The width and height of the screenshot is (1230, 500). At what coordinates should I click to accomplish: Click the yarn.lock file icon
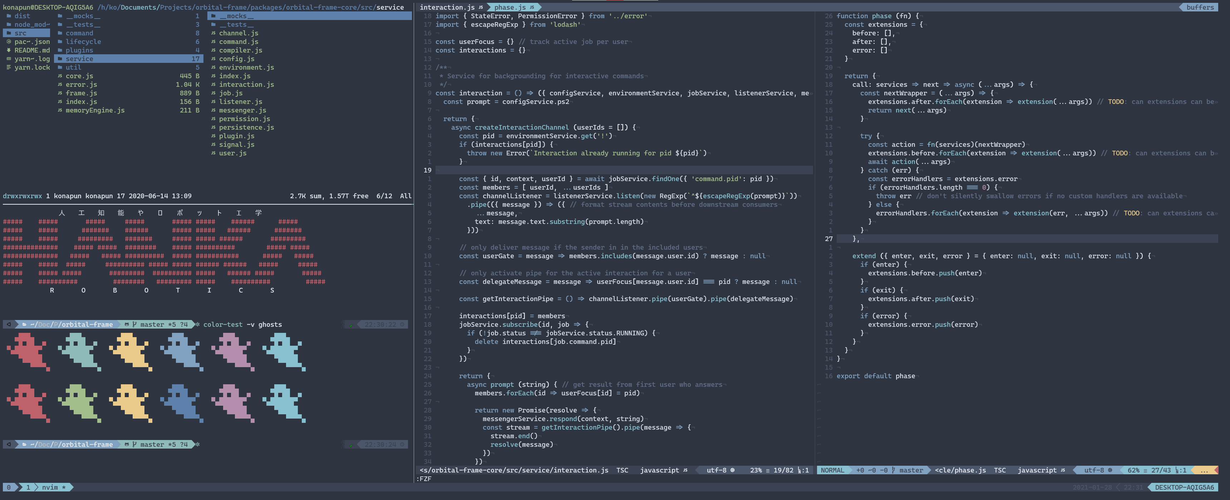point(9,67)
